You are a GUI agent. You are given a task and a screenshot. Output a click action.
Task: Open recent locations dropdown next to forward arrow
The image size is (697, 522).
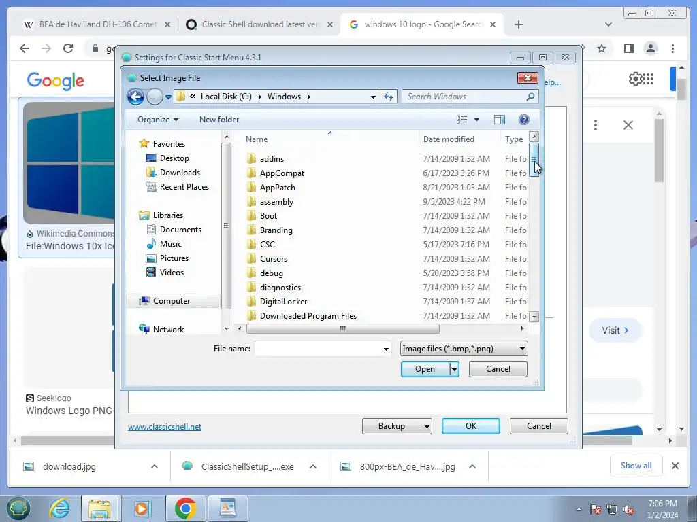pos(169,97)
